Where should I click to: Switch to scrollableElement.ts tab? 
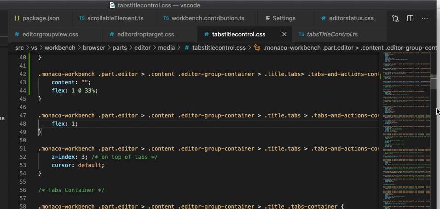click(115, 18)
